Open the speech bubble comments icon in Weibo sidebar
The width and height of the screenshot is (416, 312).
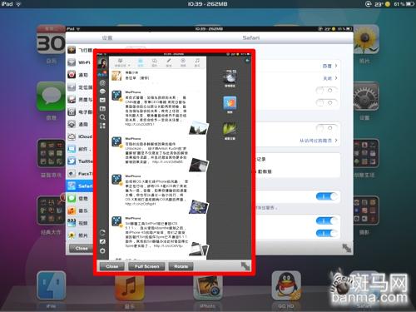point(102,92)
